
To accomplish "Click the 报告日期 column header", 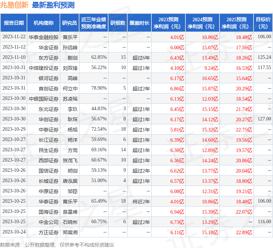I will (x=14, y=23).
